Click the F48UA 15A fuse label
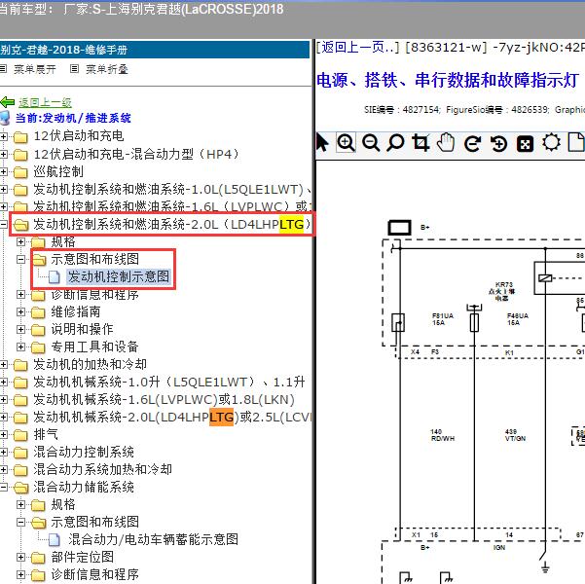 click(518, 319)
